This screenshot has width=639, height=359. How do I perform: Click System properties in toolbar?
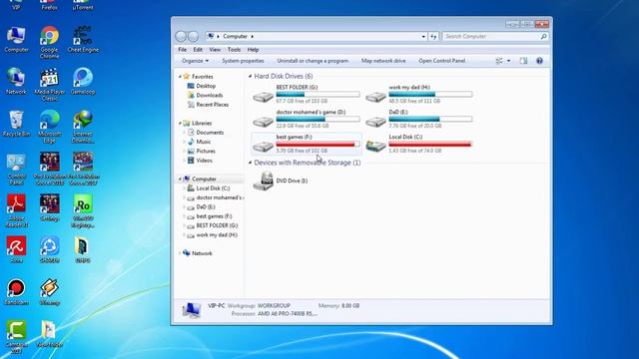(243, 61)
